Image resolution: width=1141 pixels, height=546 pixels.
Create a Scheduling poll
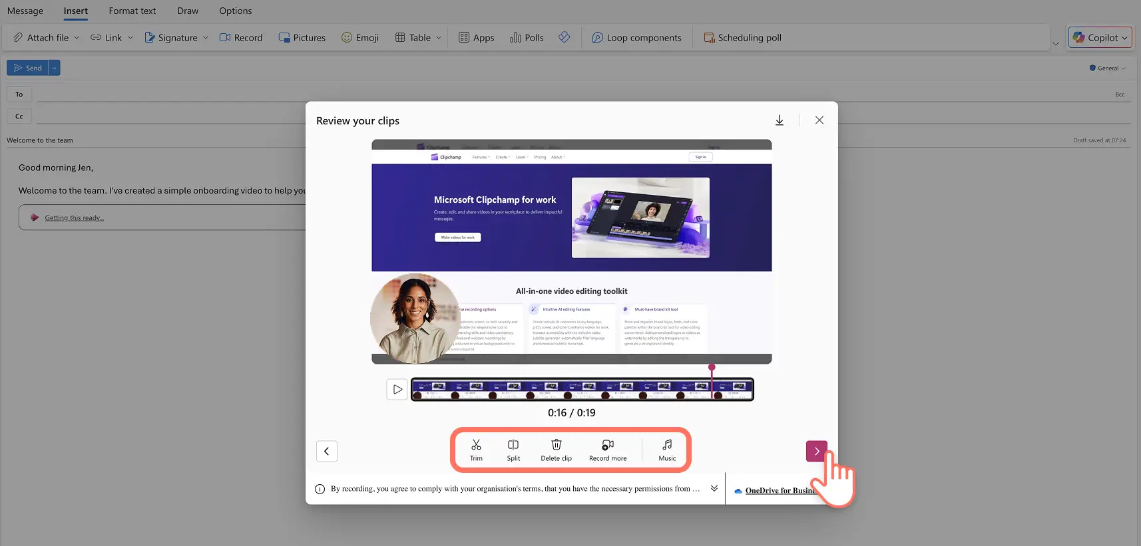click(743, 38)
